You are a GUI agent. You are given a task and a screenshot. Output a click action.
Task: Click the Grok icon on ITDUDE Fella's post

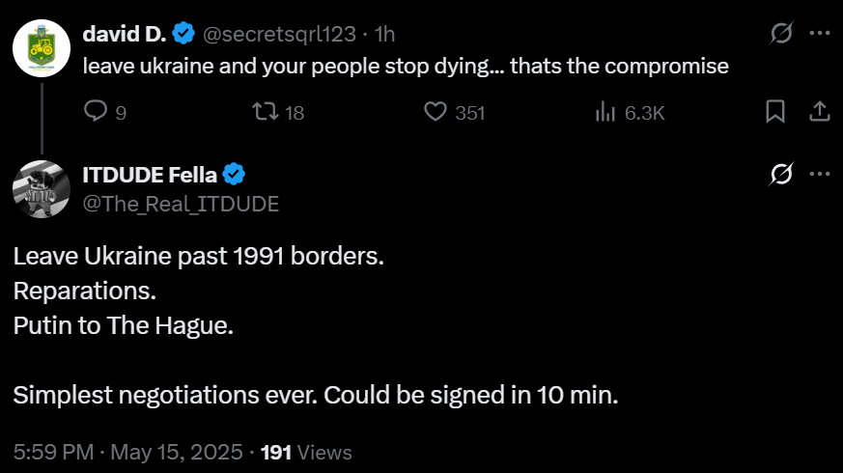point(780,175)
